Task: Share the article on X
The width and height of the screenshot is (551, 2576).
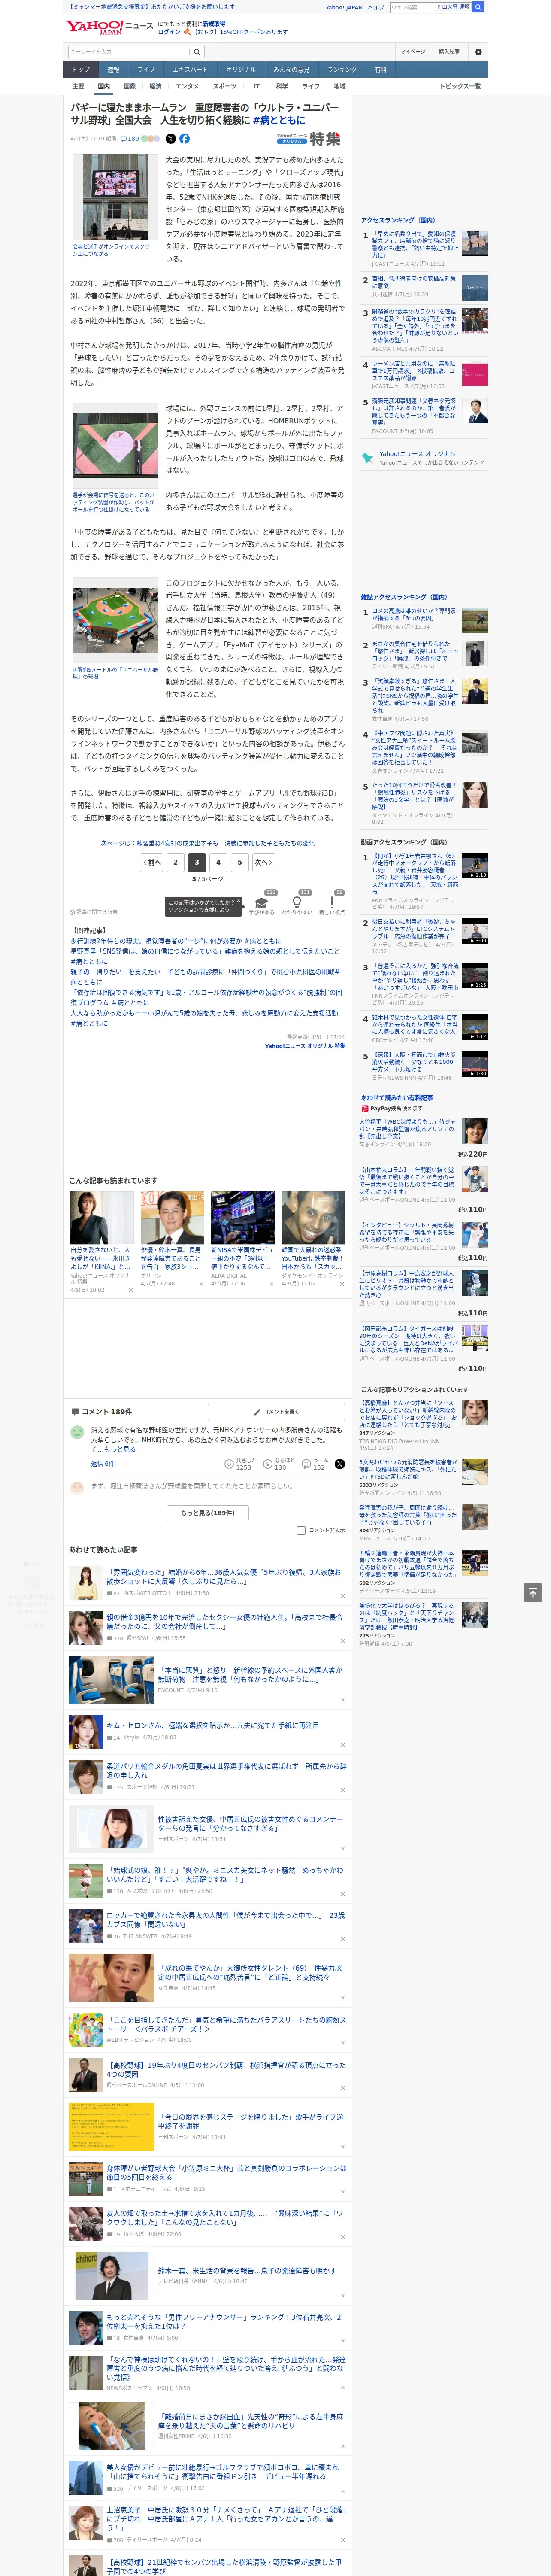Action: coord(170,139)
